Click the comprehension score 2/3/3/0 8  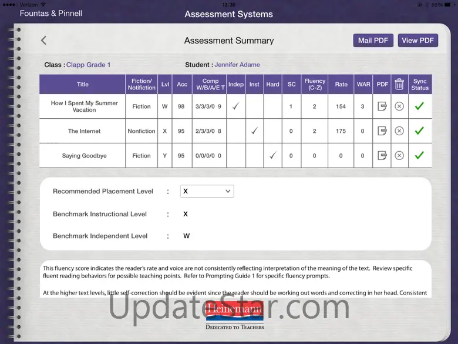[208, 131]
